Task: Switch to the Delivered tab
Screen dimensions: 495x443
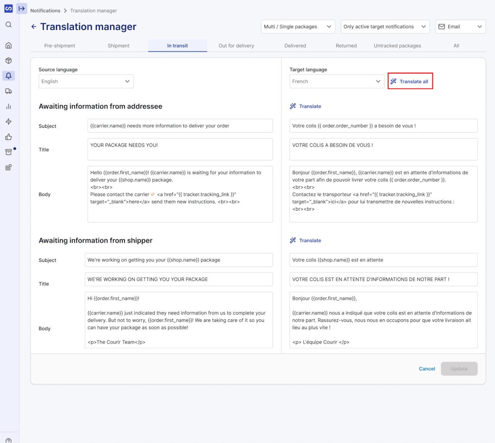Action: [x=295, y=46]
